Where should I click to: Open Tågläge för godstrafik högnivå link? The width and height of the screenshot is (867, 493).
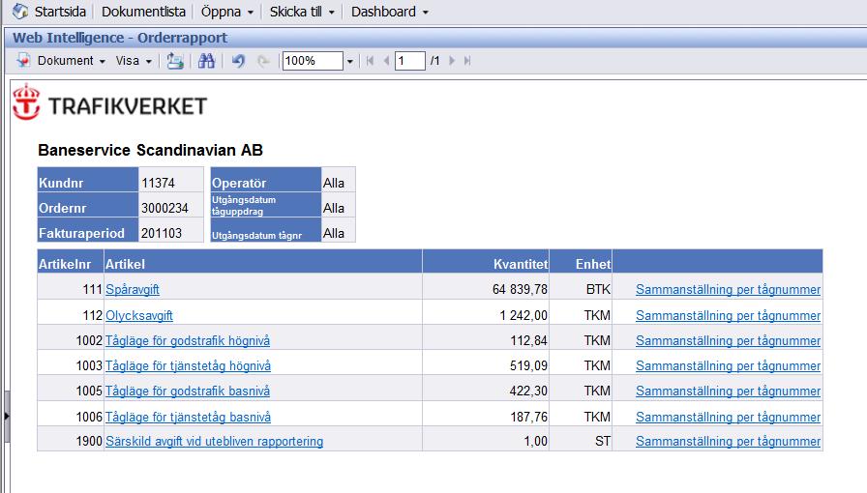coord(188,340)
